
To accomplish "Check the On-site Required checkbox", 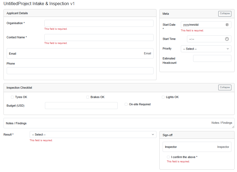I will tap(126, 104).
